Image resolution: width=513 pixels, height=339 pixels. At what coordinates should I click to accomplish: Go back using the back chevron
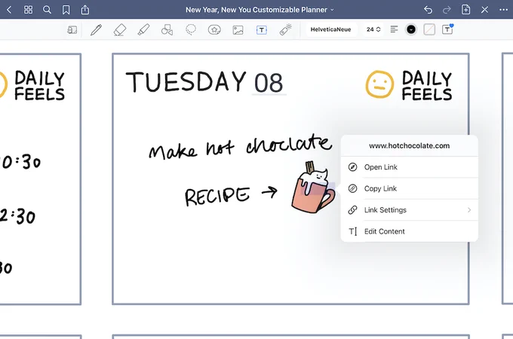(x=9, y=10)
